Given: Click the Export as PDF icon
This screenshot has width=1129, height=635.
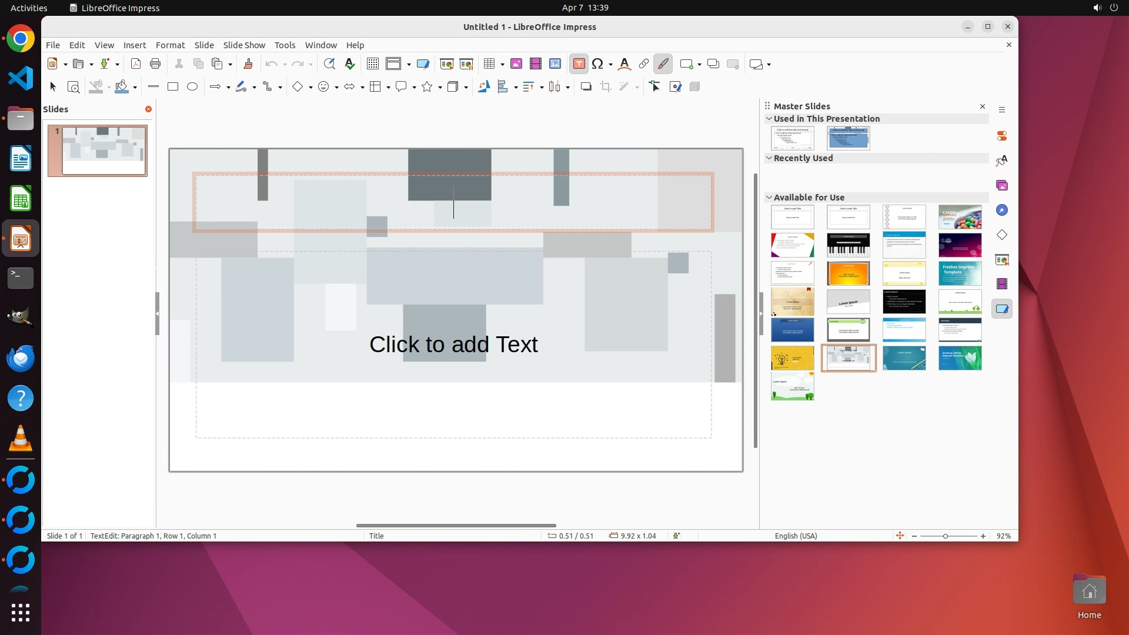Looking at the screenshot, I should tap(136, 64).
